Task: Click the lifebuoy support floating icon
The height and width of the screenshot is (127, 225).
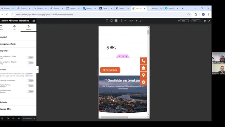Action: (143, 82)
